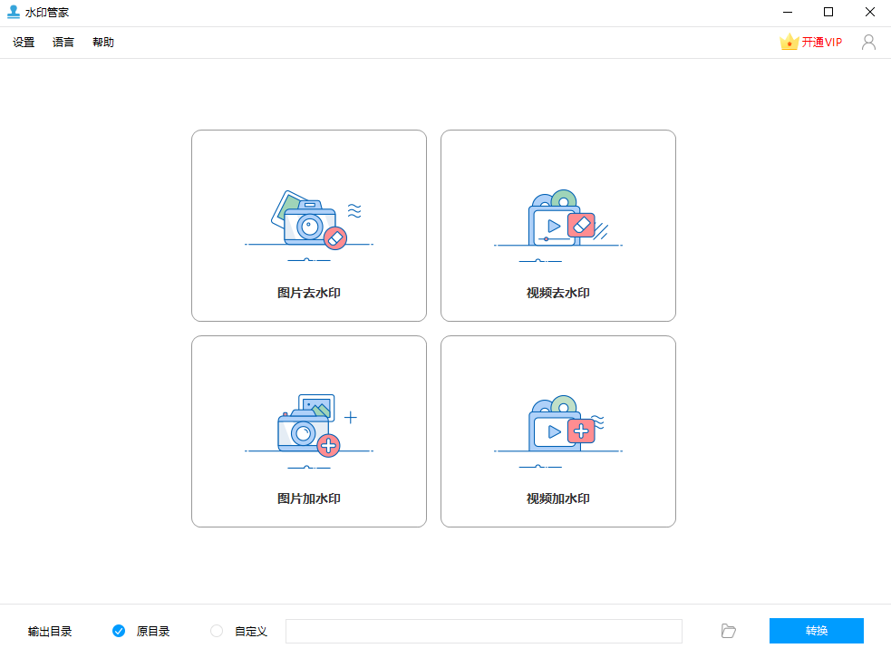Click the camera plus icon on 图片加水印 card

[x=308, y=426]
